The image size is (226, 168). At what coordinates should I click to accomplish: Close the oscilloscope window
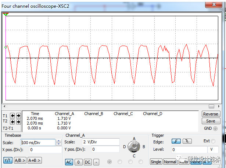pyautogui.click(x=214, y=5)
